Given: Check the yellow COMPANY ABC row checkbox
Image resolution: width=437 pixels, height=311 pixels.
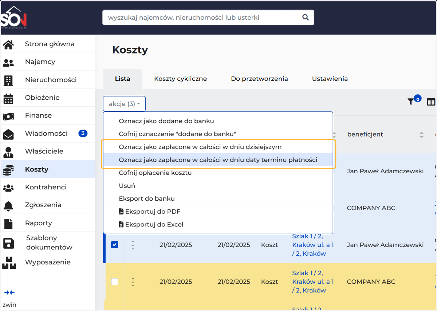Looking at the screenshot, I should coord(115,282).
